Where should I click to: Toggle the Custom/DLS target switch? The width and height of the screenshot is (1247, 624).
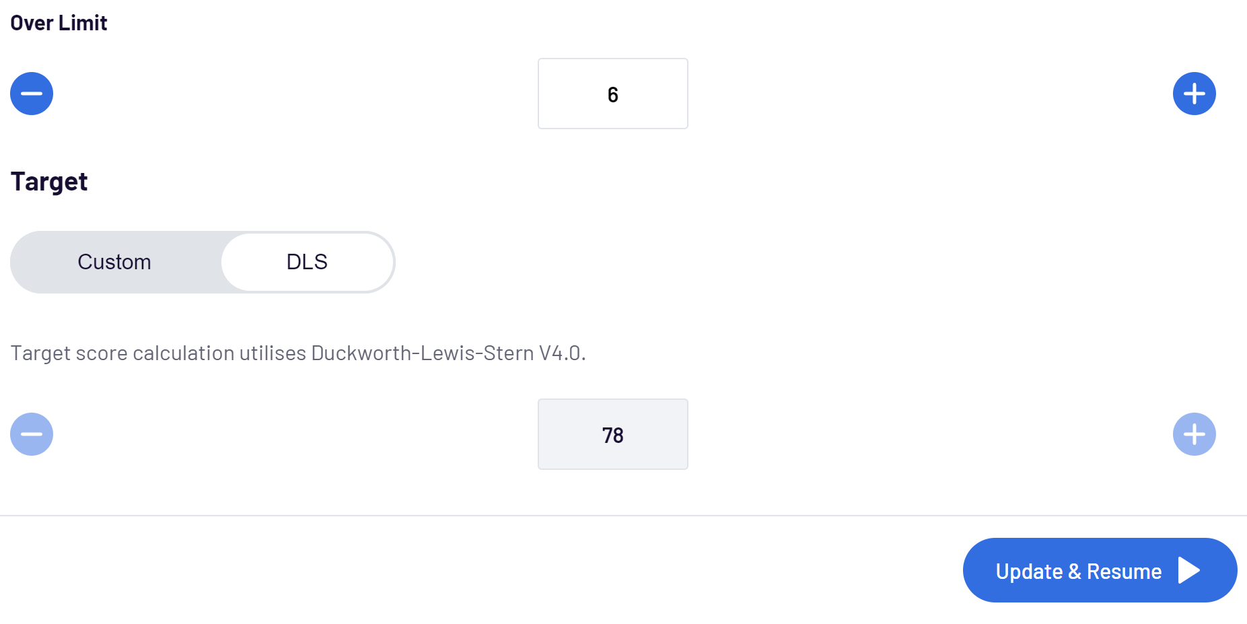(202, 262)
